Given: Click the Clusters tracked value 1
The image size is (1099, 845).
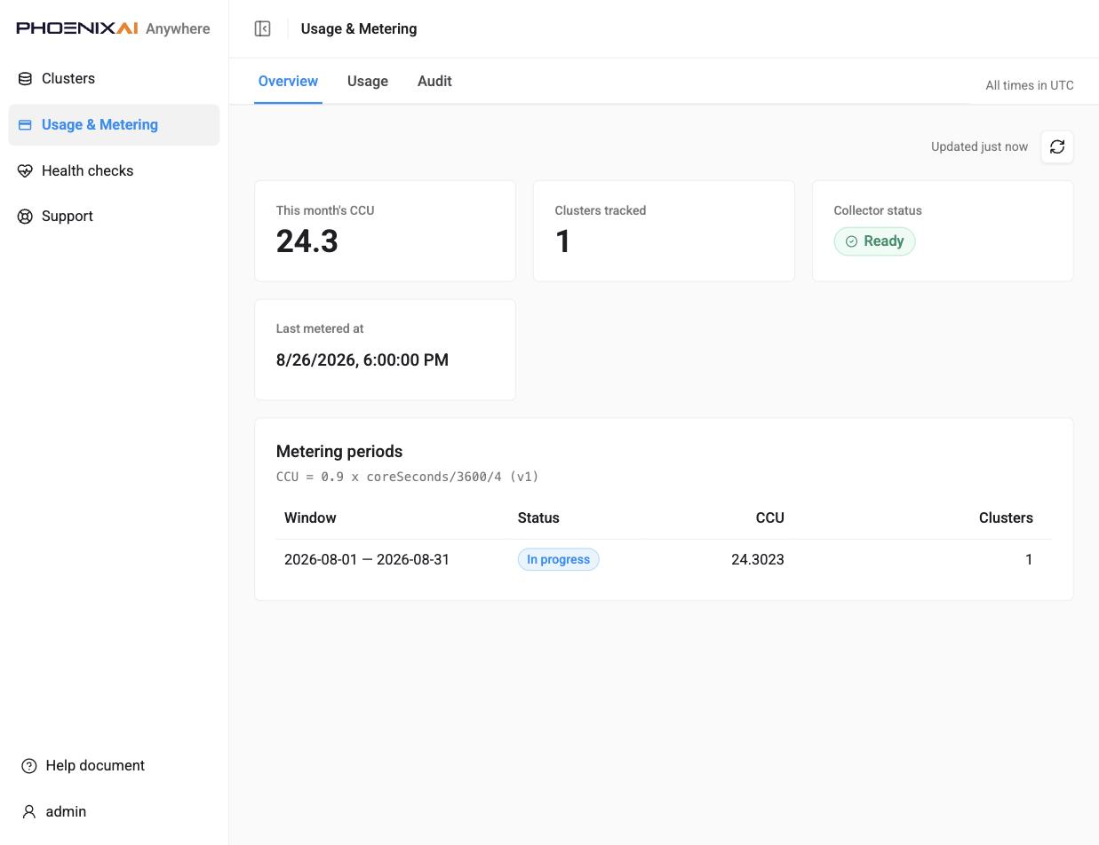Looking at the screenshot, I should click(563, 241).
